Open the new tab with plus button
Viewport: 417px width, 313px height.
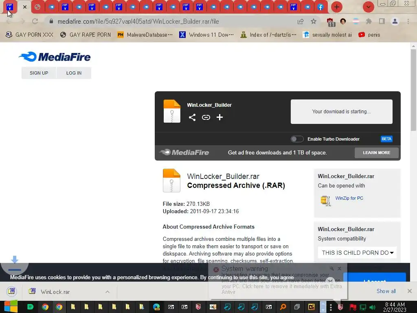tap(337, 7)
